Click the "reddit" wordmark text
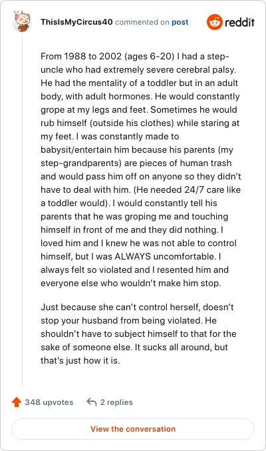Viewport: 266px width, 451px height. 239,22
